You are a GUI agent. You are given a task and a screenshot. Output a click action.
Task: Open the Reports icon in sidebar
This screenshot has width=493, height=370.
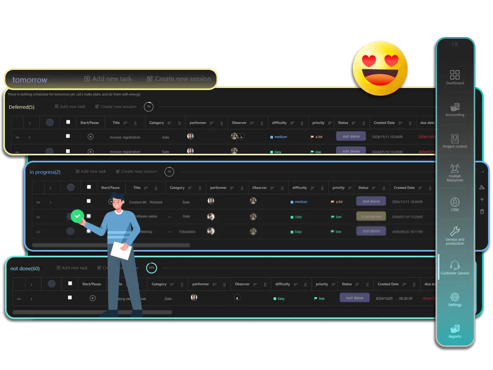[x=455, y=328]
